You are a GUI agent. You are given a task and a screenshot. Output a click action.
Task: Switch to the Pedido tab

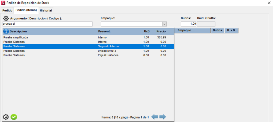click(7, 10)
